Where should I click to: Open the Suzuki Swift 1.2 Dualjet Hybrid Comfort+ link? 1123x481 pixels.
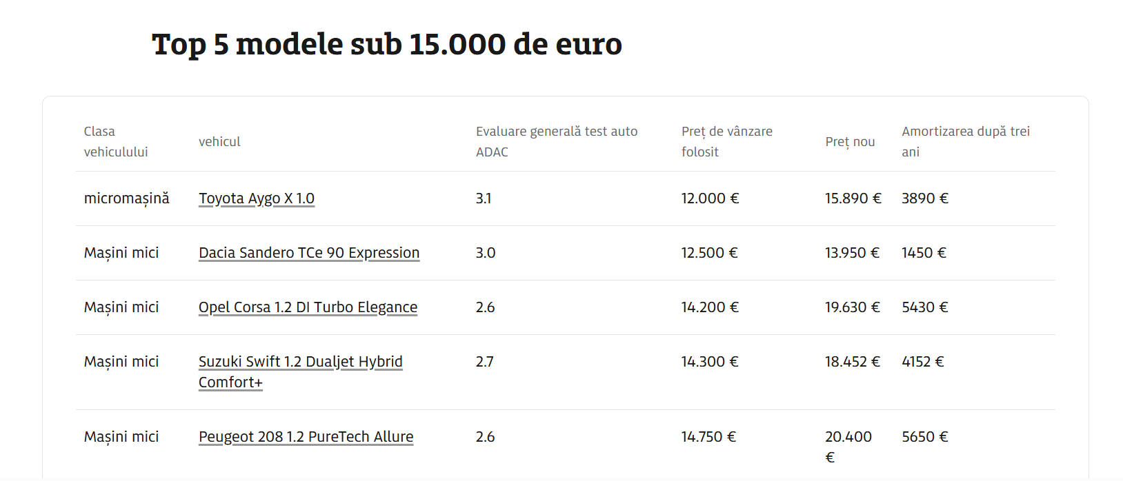click(x=300, y=362)
